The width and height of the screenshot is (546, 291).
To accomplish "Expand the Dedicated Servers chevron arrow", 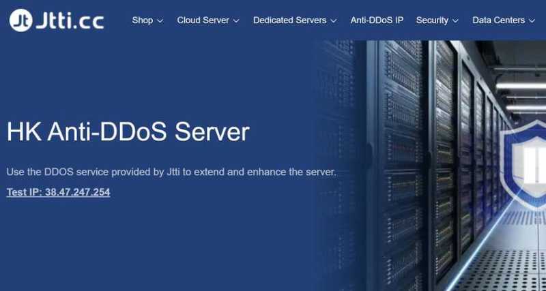I will pyautogui.click(x=334, y=21).
